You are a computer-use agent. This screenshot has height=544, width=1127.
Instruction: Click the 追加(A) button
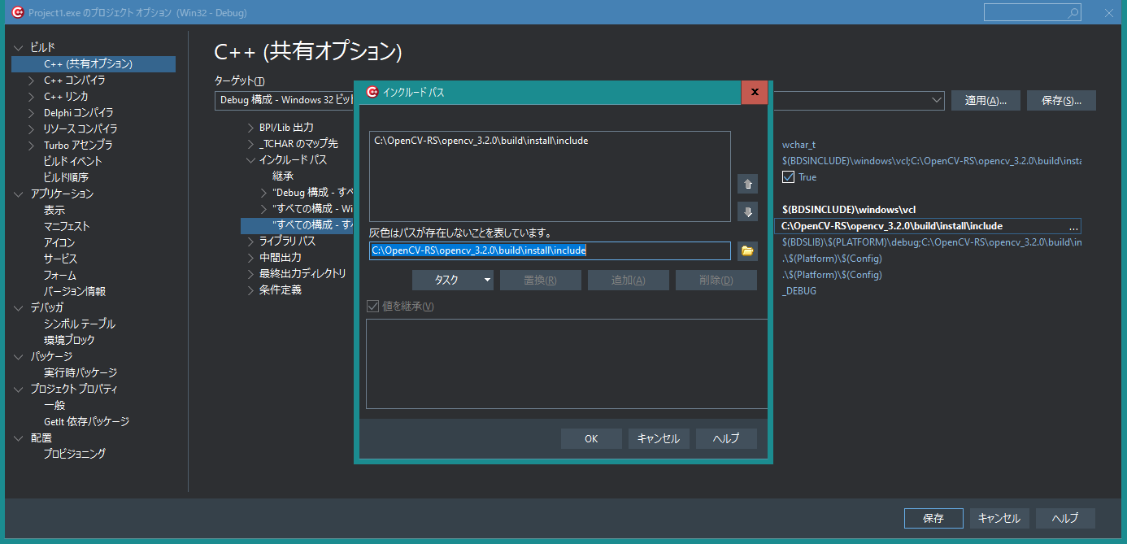point(628,279)
